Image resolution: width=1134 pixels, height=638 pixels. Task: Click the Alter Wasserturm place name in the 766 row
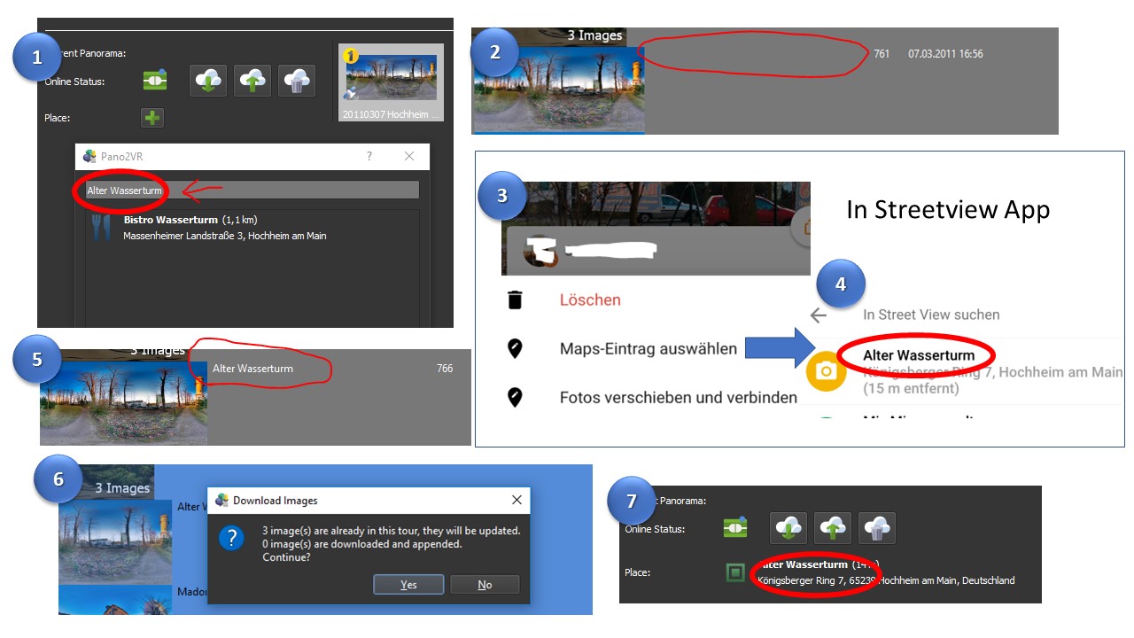(252, 369)
